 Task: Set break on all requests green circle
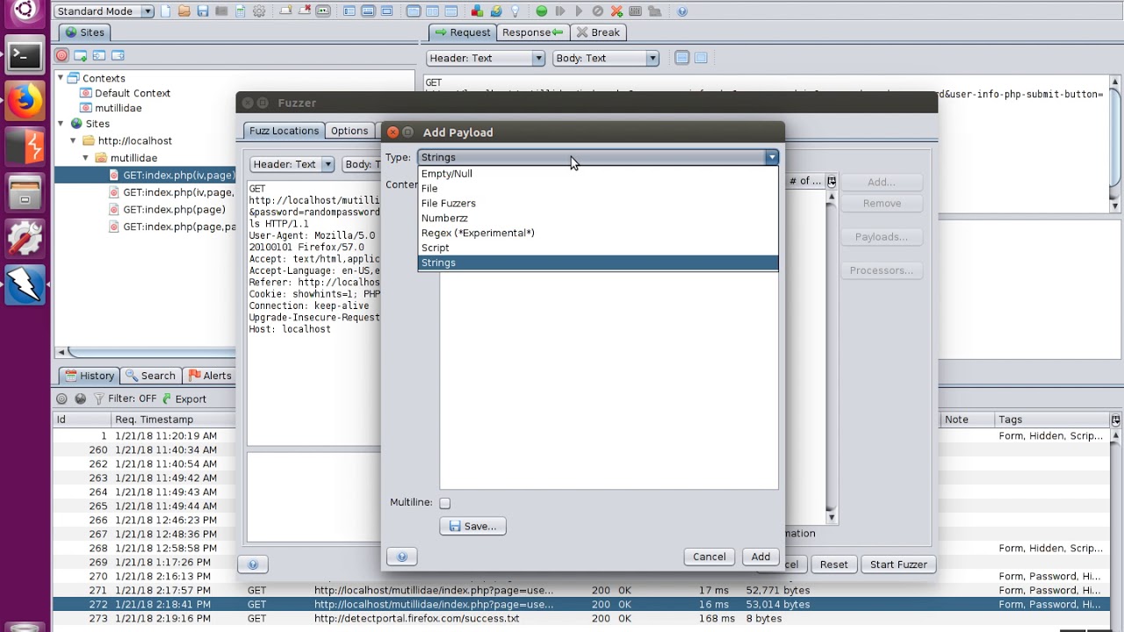(x=542, y=11)
